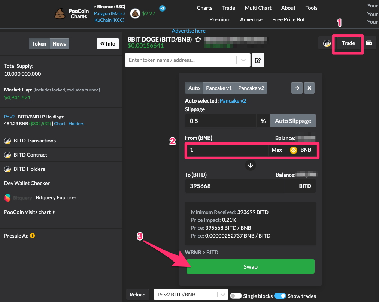Open the Pc v2 BITD/BNB pair dropdown

pyautogui.click(x=222, y=295)
